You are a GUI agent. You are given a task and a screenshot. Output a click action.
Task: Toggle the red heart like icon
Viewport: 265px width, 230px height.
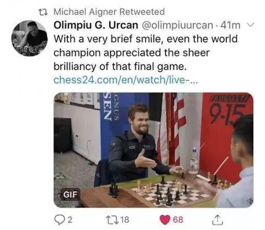[165, 220]
